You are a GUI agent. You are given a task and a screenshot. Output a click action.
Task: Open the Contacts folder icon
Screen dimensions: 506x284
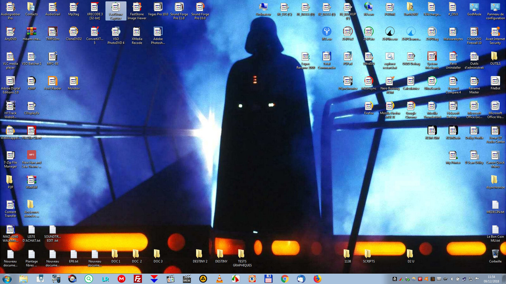(x=31, y=9)
